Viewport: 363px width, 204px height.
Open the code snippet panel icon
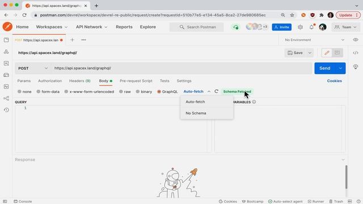pos(356,53)
